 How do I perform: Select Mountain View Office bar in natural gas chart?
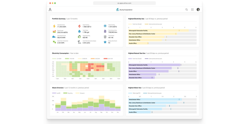[141, 78]
